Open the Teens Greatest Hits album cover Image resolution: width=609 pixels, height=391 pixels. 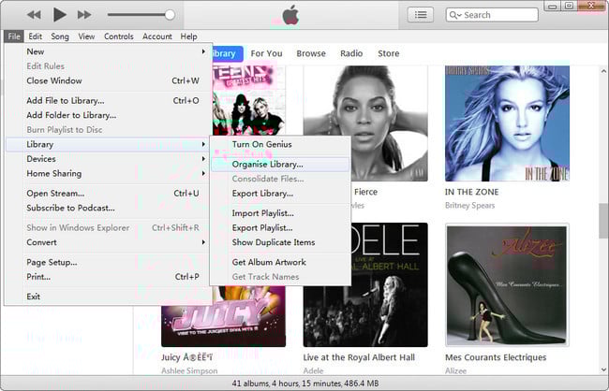coord(249,100)
